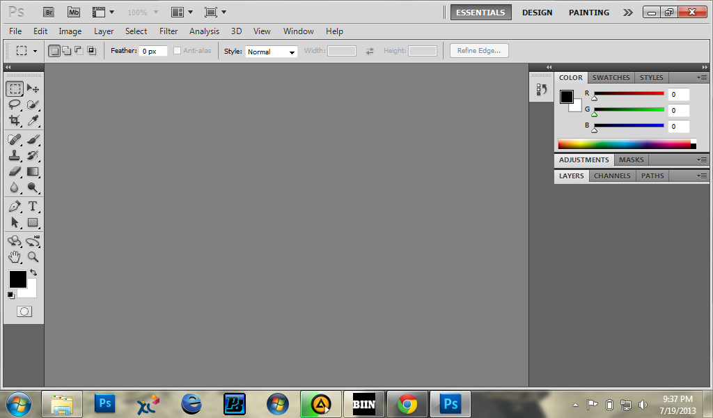Open the Layers panel options menu
713x418 pixels.
pyautogui.click(x=702, y=176)
